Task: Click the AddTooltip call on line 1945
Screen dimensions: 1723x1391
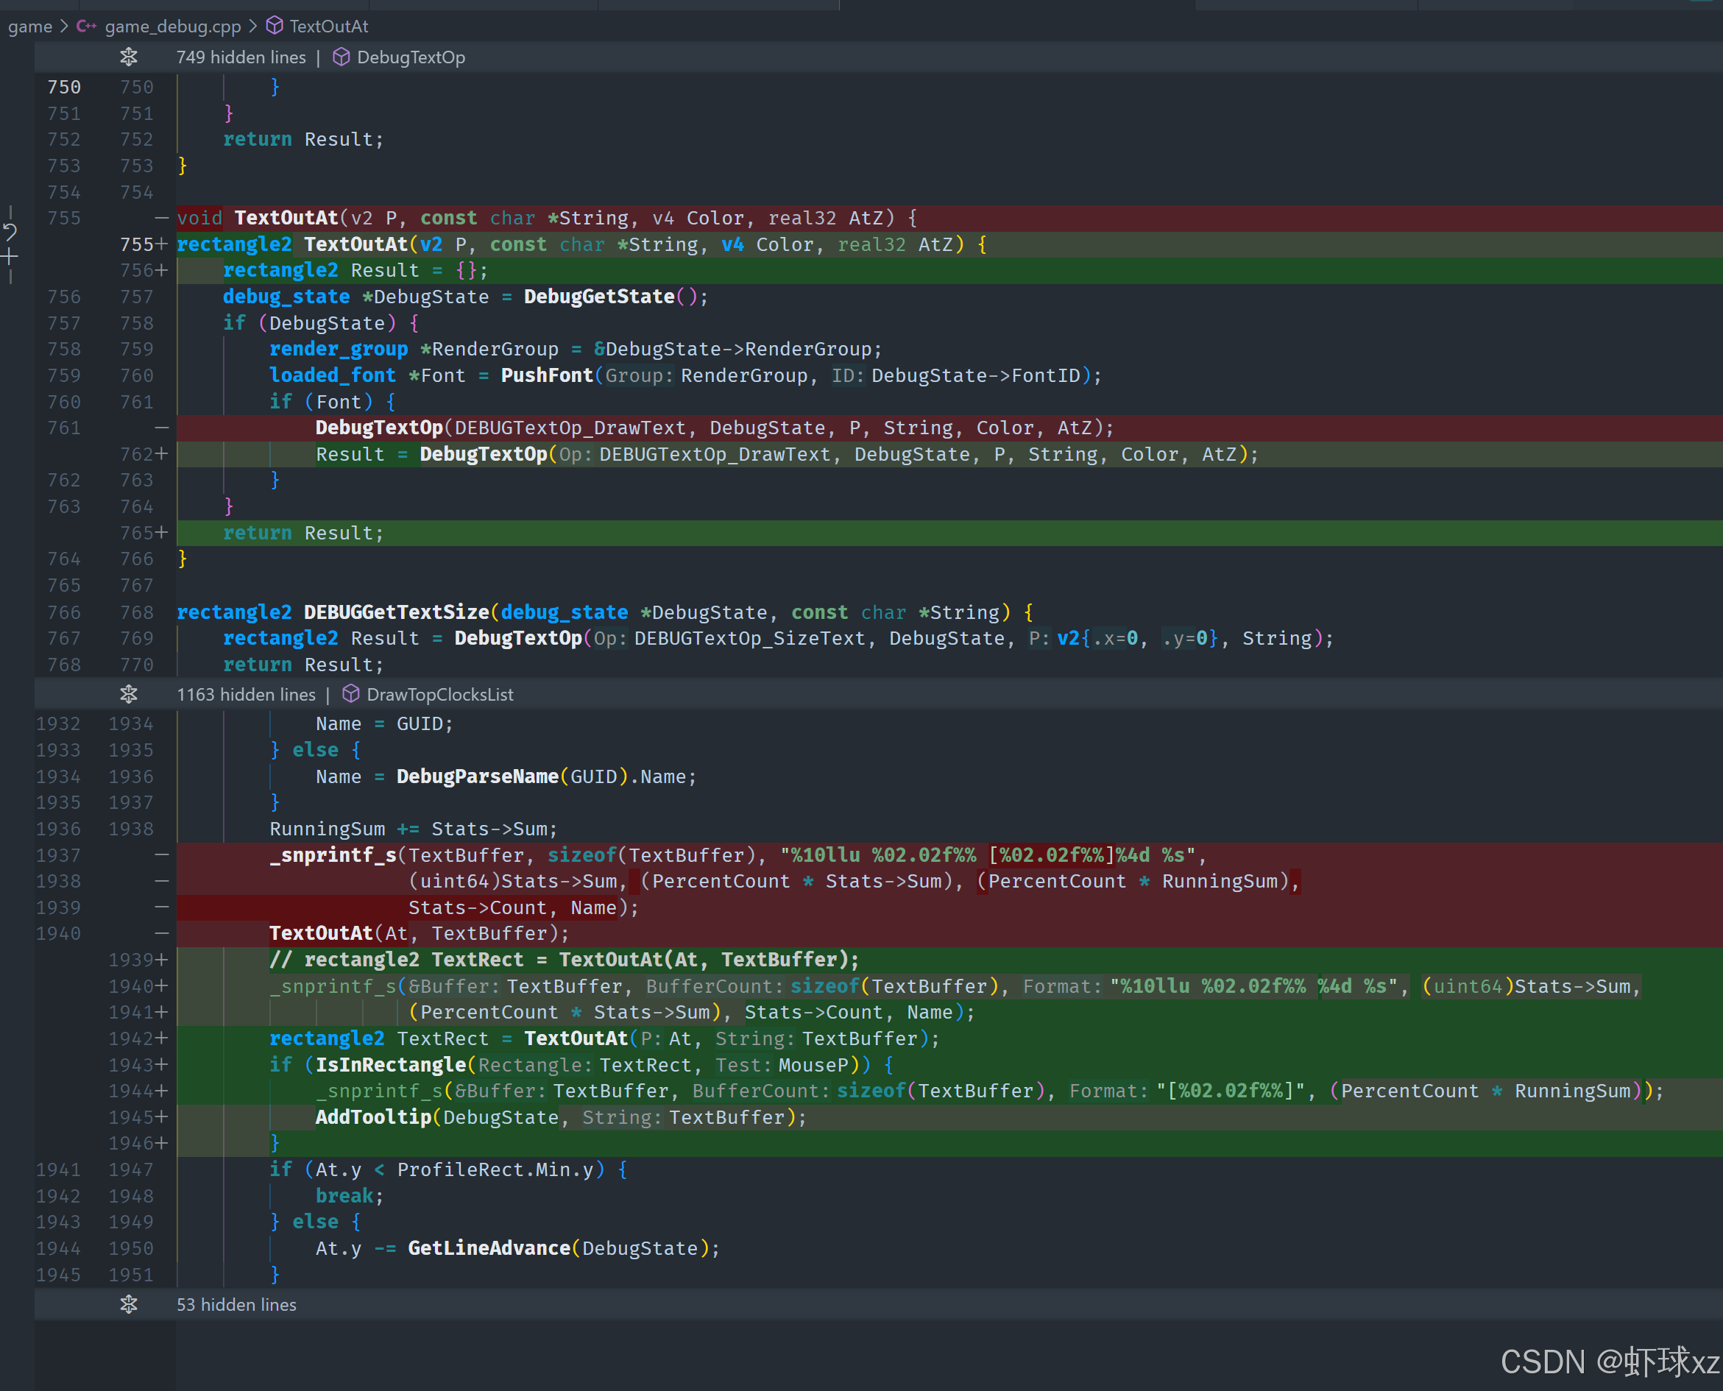Action: point(373,1117)
